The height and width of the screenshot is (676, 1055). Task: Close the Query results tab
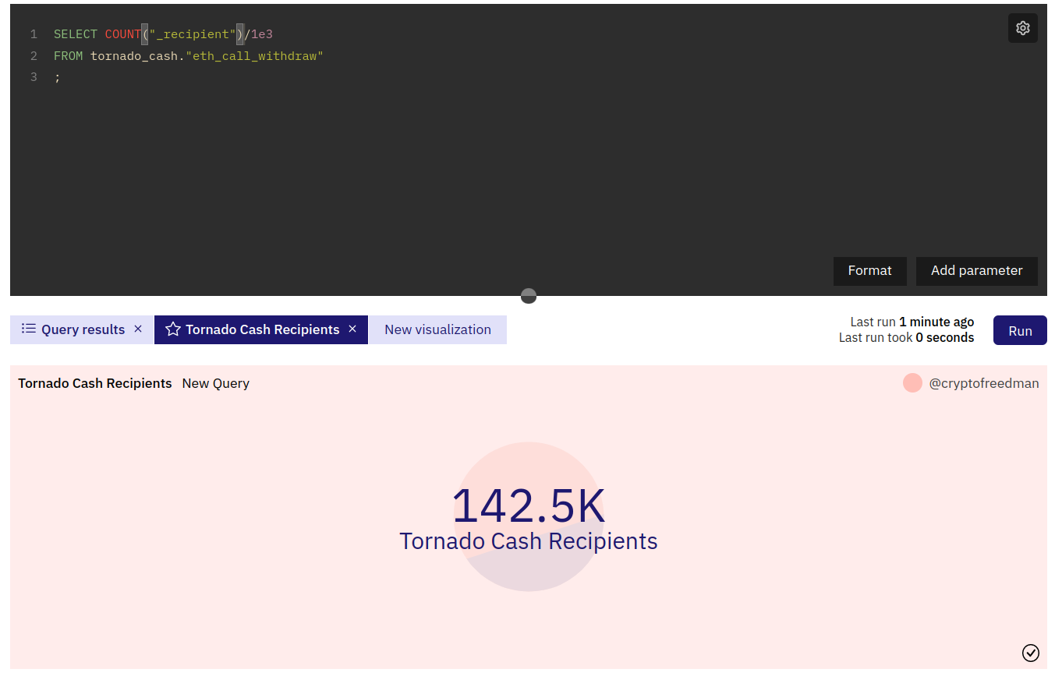(x=138, y=329)
